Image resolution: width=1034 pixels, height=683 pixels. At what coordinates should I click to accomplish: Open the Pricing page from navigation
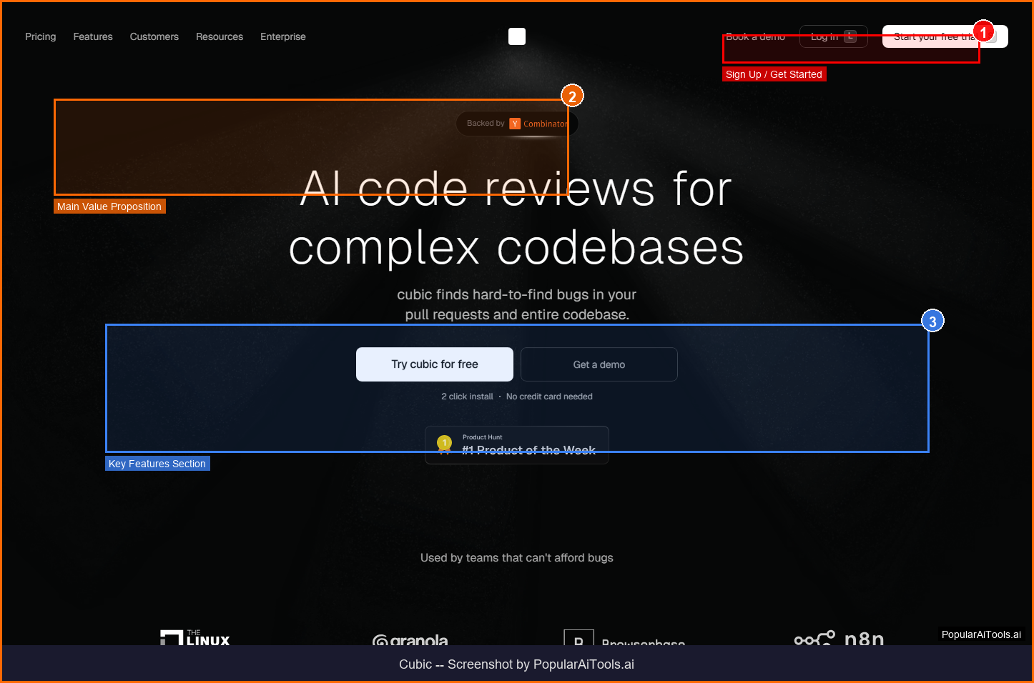tap(40, 36)
